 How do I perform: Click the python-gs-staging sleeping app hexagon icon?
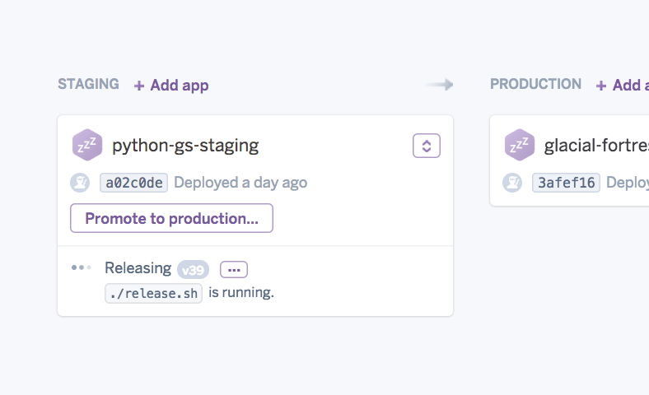87,145
